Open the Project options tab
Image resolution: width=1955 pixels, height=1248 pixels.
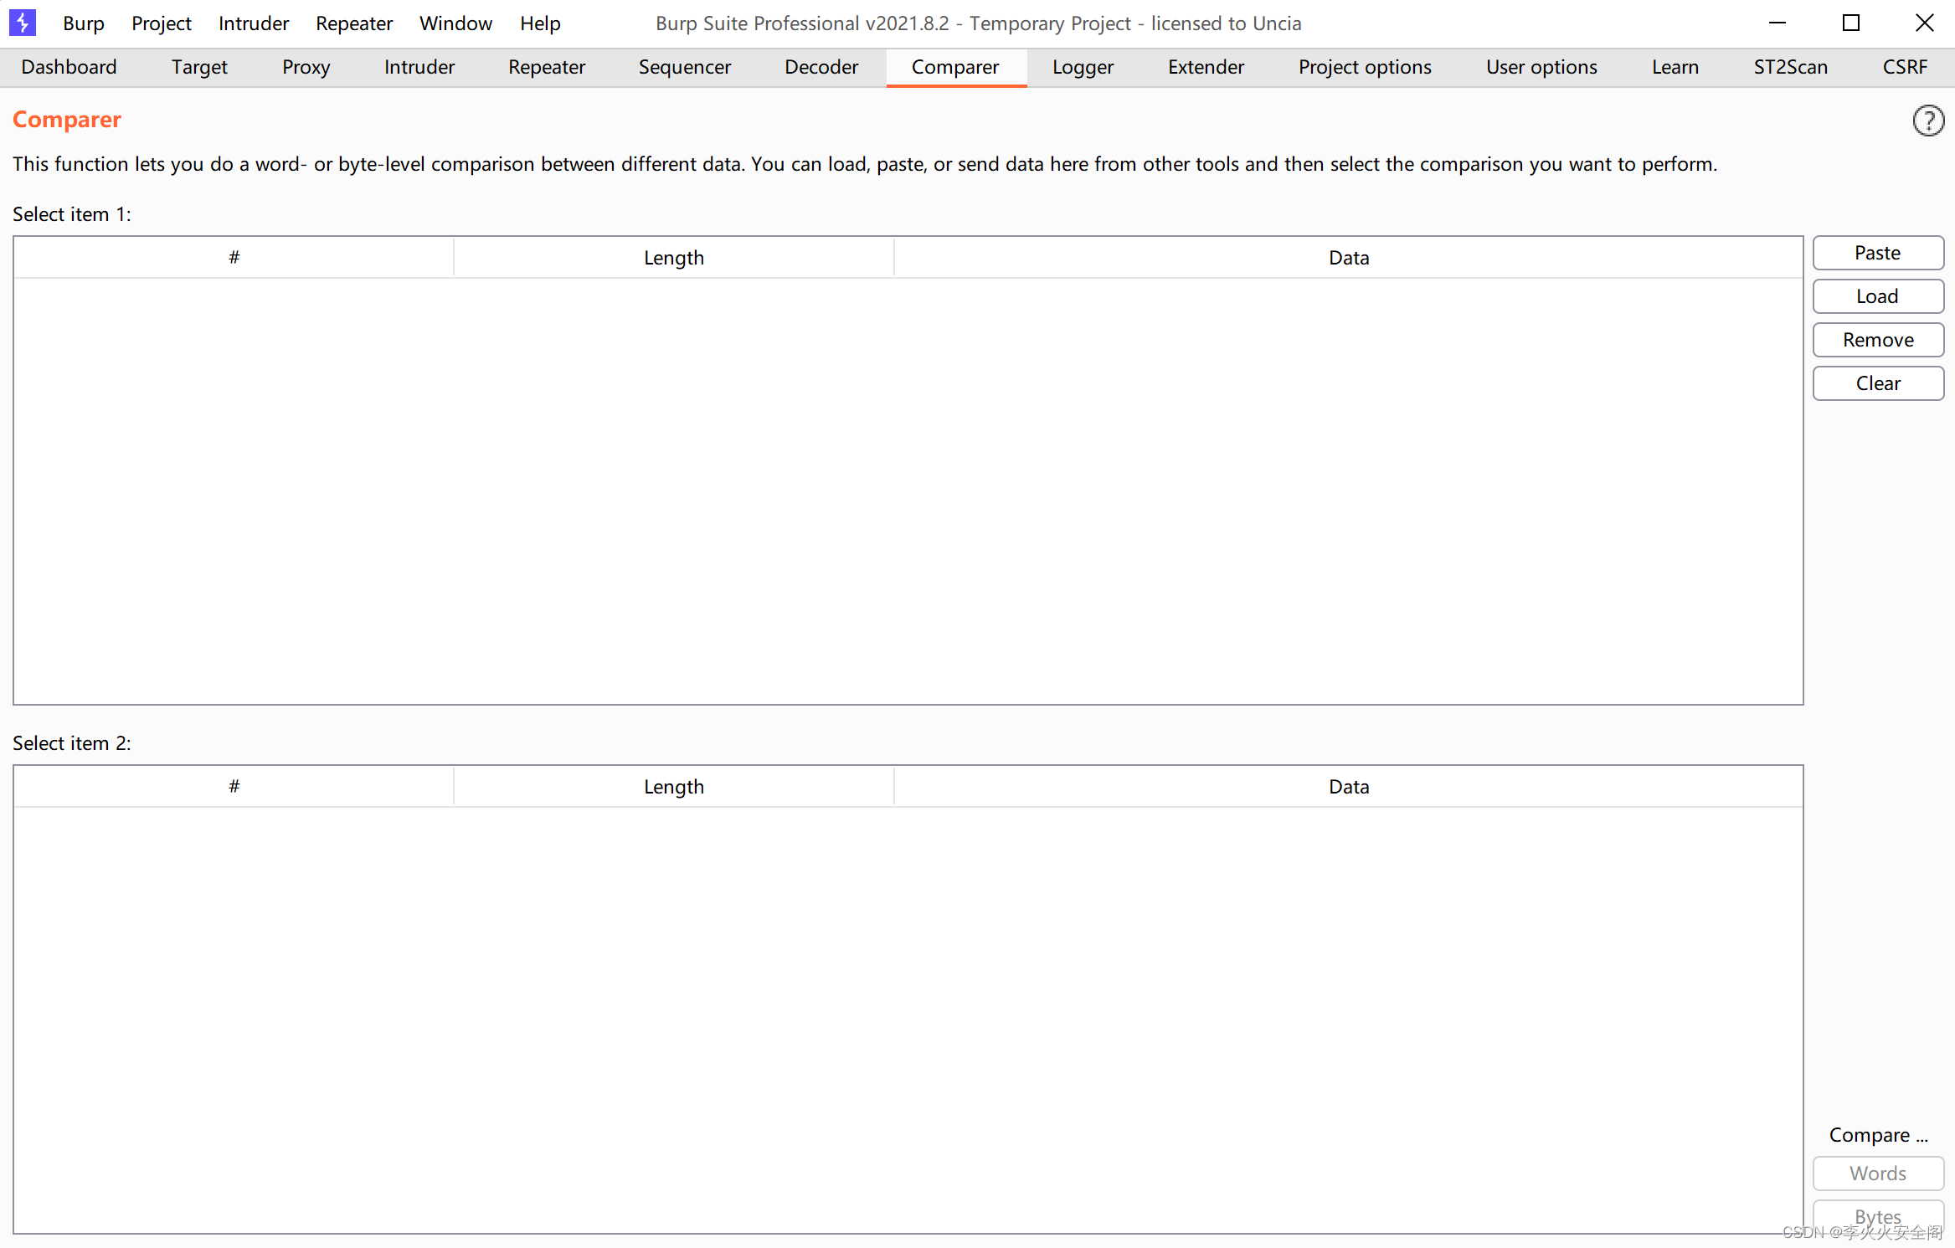[x=1365, y=67]
